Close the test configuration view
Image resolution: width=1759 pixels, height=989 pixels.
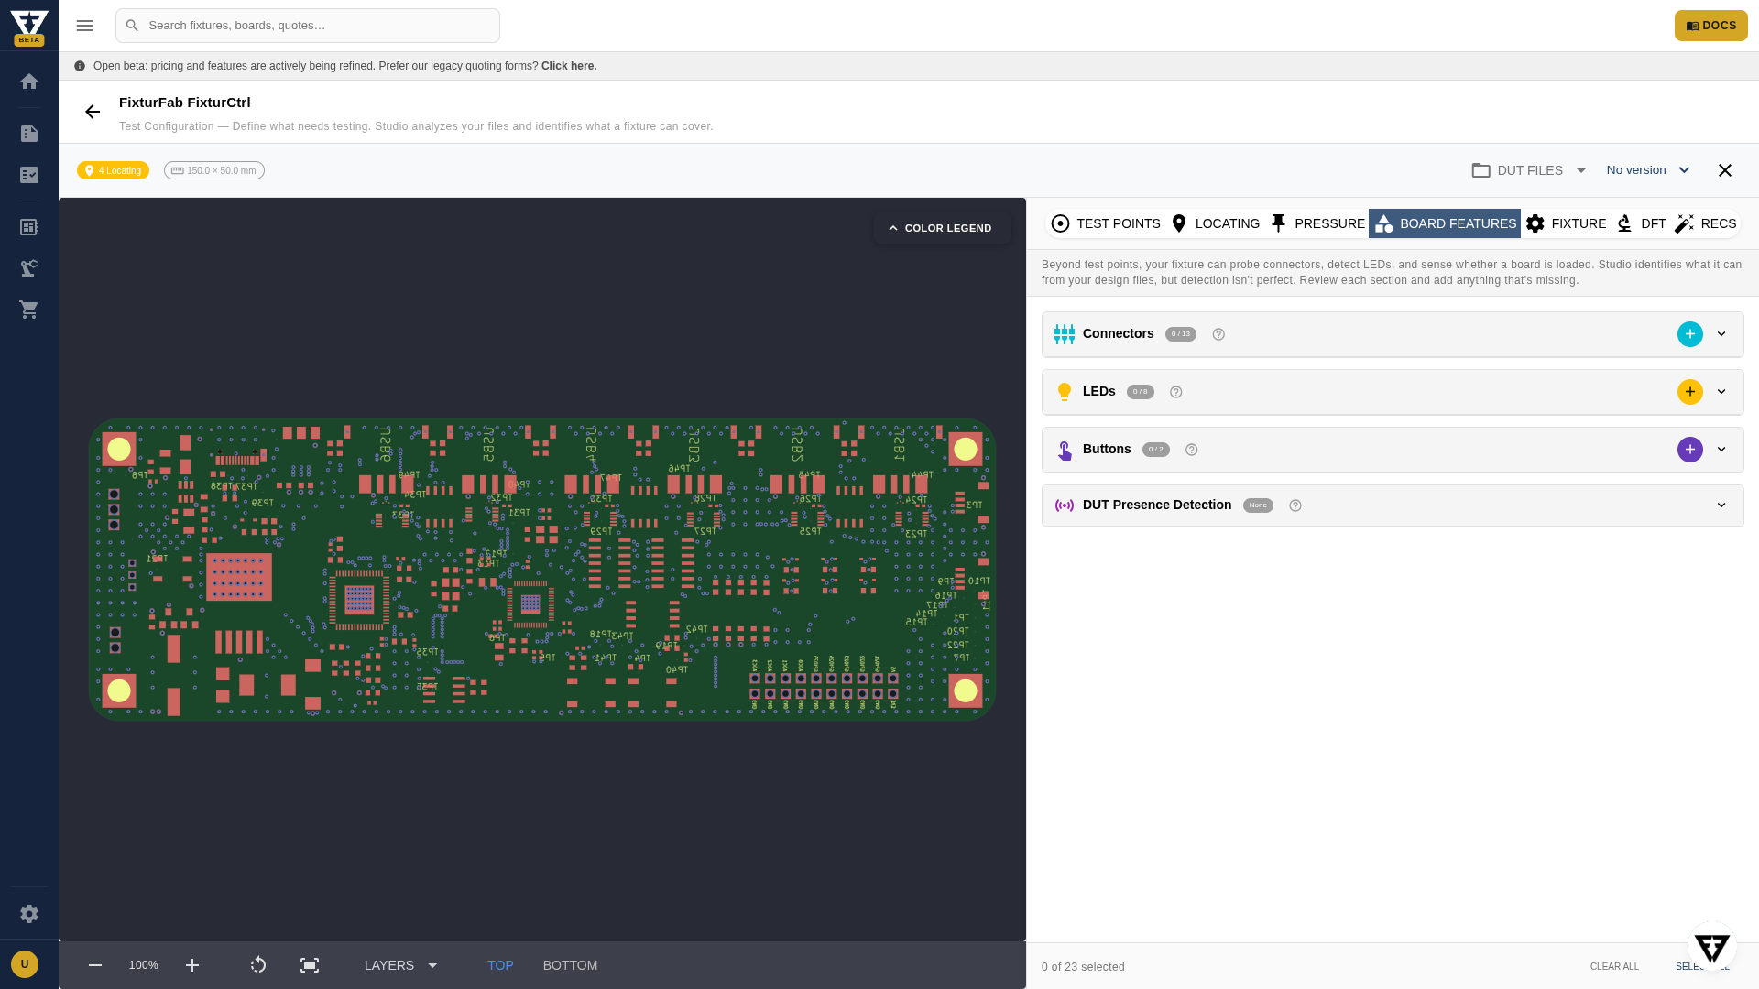click(x=1725, y=170)
